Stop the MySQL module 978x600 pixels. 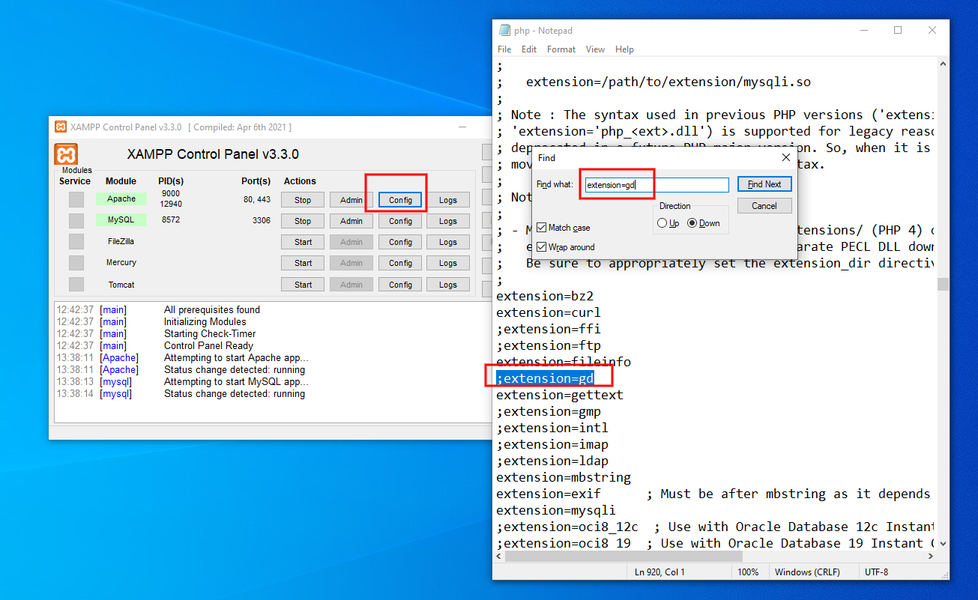[302, 220]
